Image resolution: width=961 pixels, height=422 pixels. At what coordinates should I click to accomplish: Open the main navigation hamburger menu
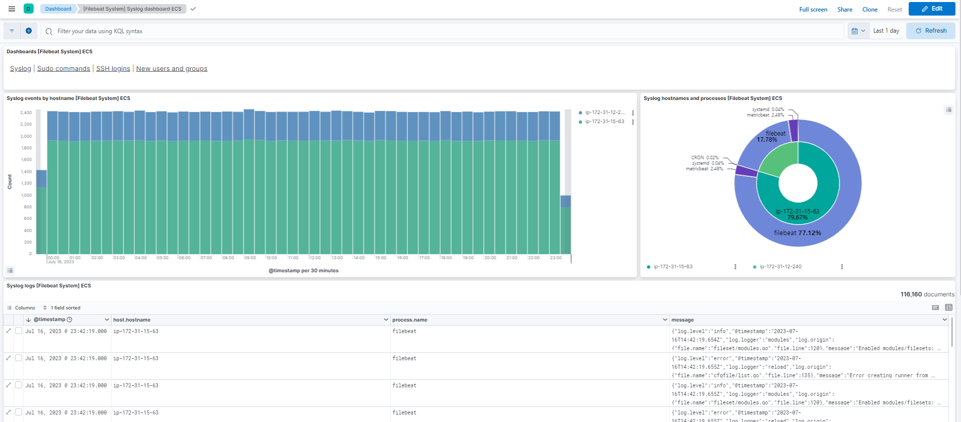click(x=12, y=9)
